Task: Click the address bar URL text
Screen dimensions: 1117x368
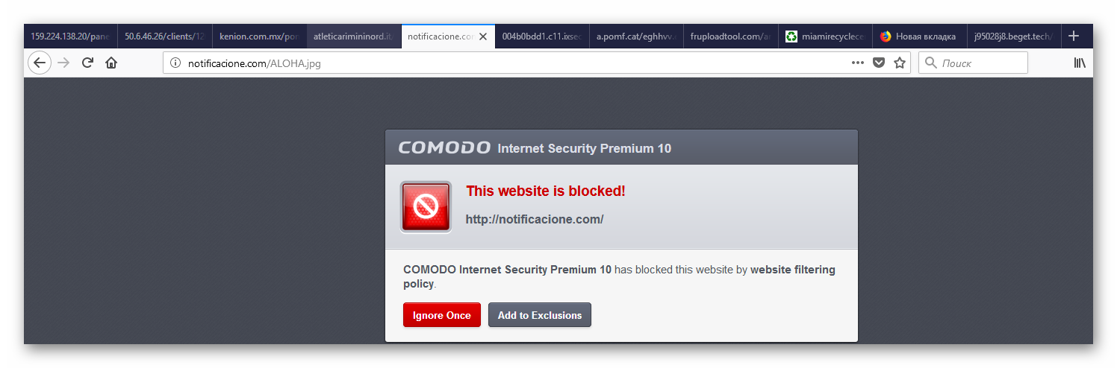Action: 254,63
